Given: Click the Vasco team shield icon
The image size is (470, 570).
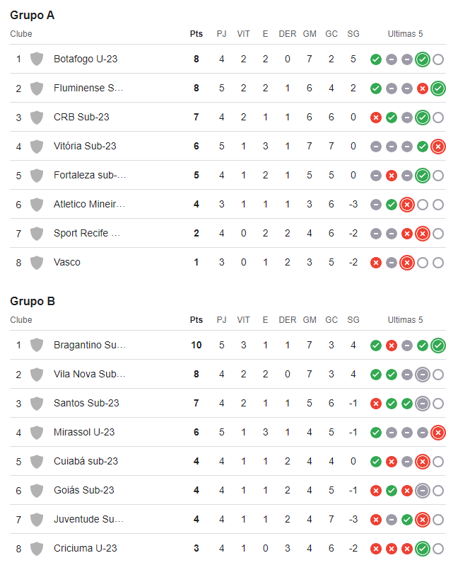Looking at the screenshot, I should coord(37,263).
